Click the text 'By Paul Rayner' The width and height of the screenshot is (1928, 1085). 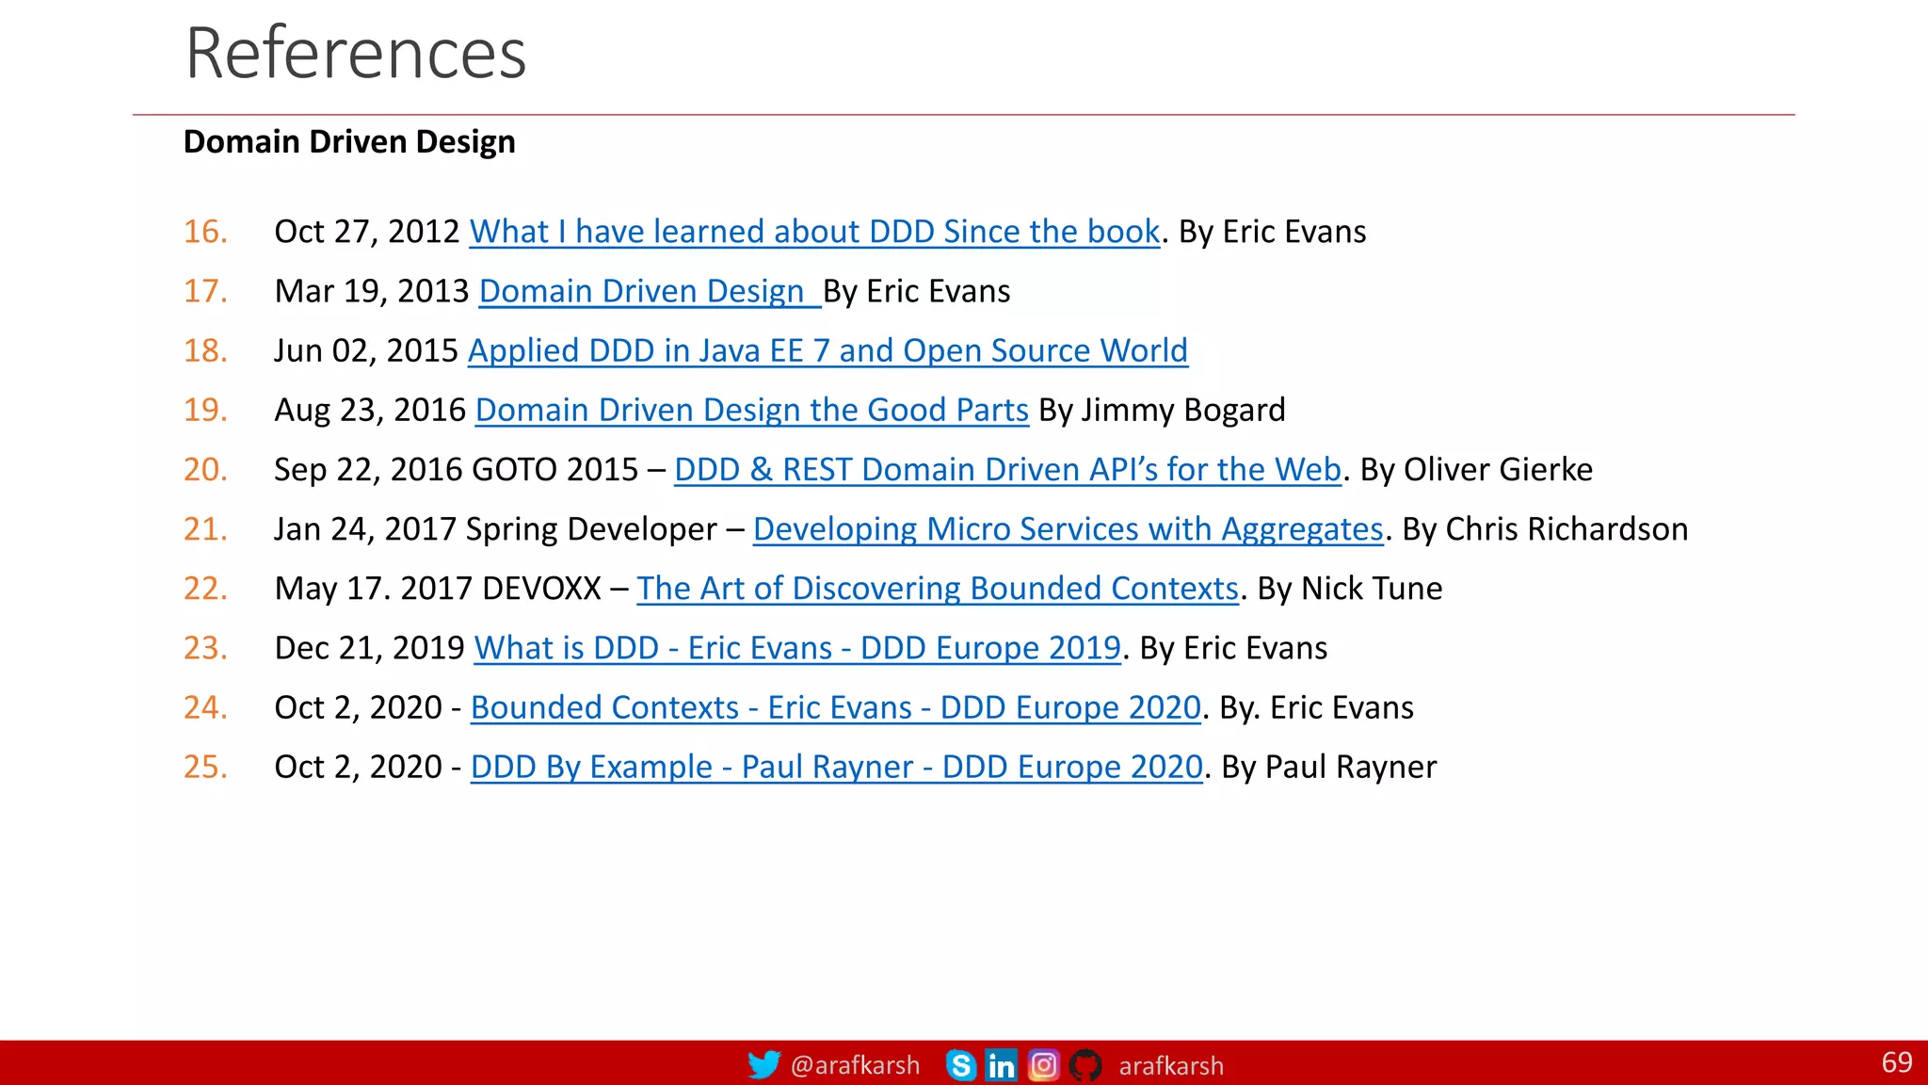[x=1329, y=767]
